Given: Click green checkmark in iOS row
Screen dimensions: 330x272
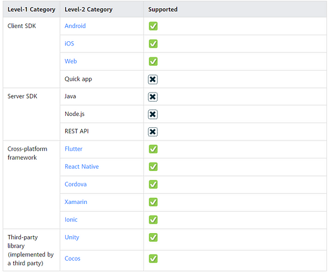Looking at the screenshot, I should click(x=153, y=44).
